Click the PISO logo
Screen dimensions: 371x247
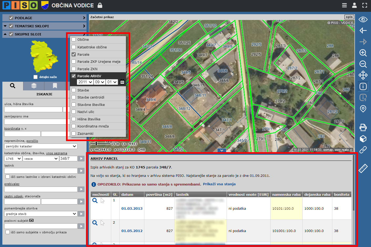click(20, 5)
